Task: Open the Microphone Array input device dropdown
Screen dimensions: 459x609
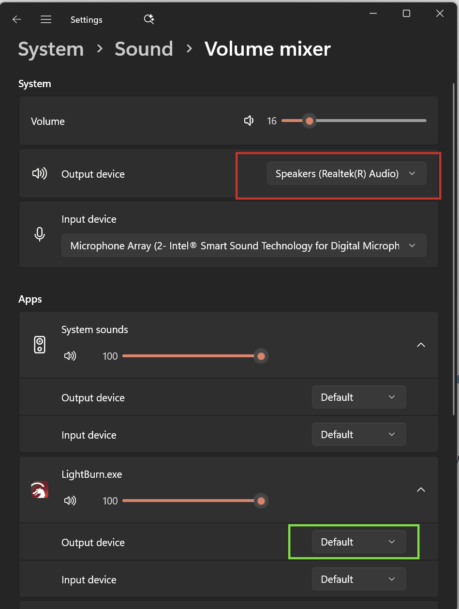Action: point(243,246)
